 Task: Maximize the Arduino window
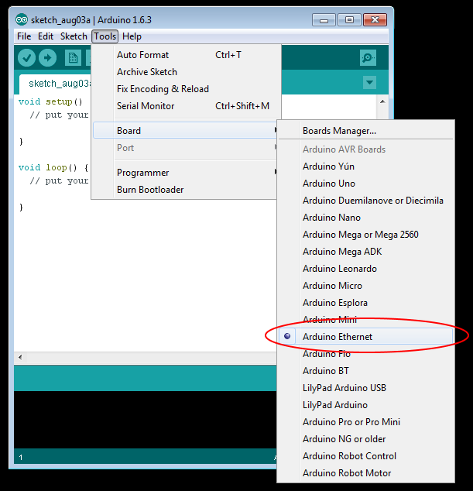pos(349,20)
